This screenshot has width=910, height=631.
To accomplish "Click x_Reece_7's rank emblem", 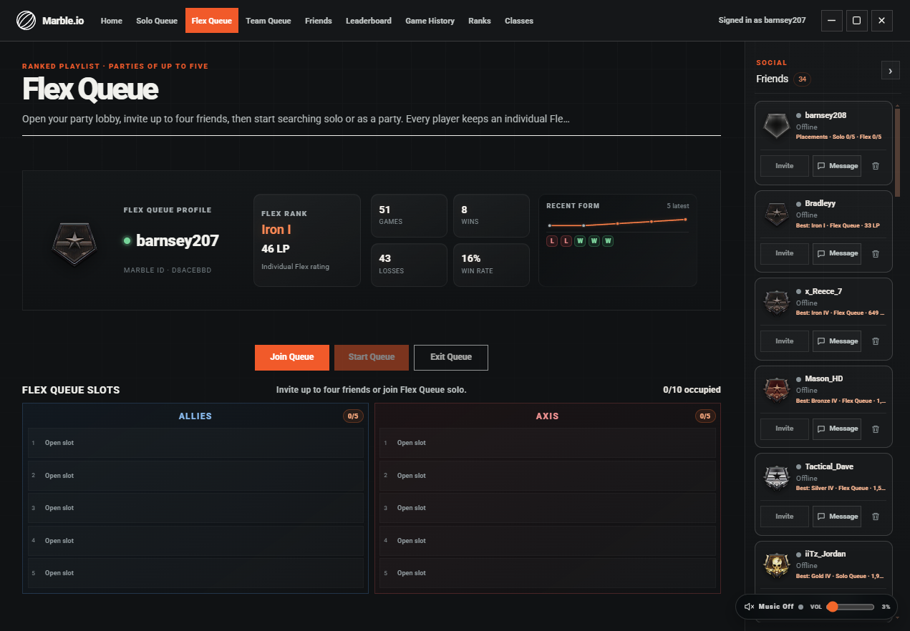I will (776, 302).
